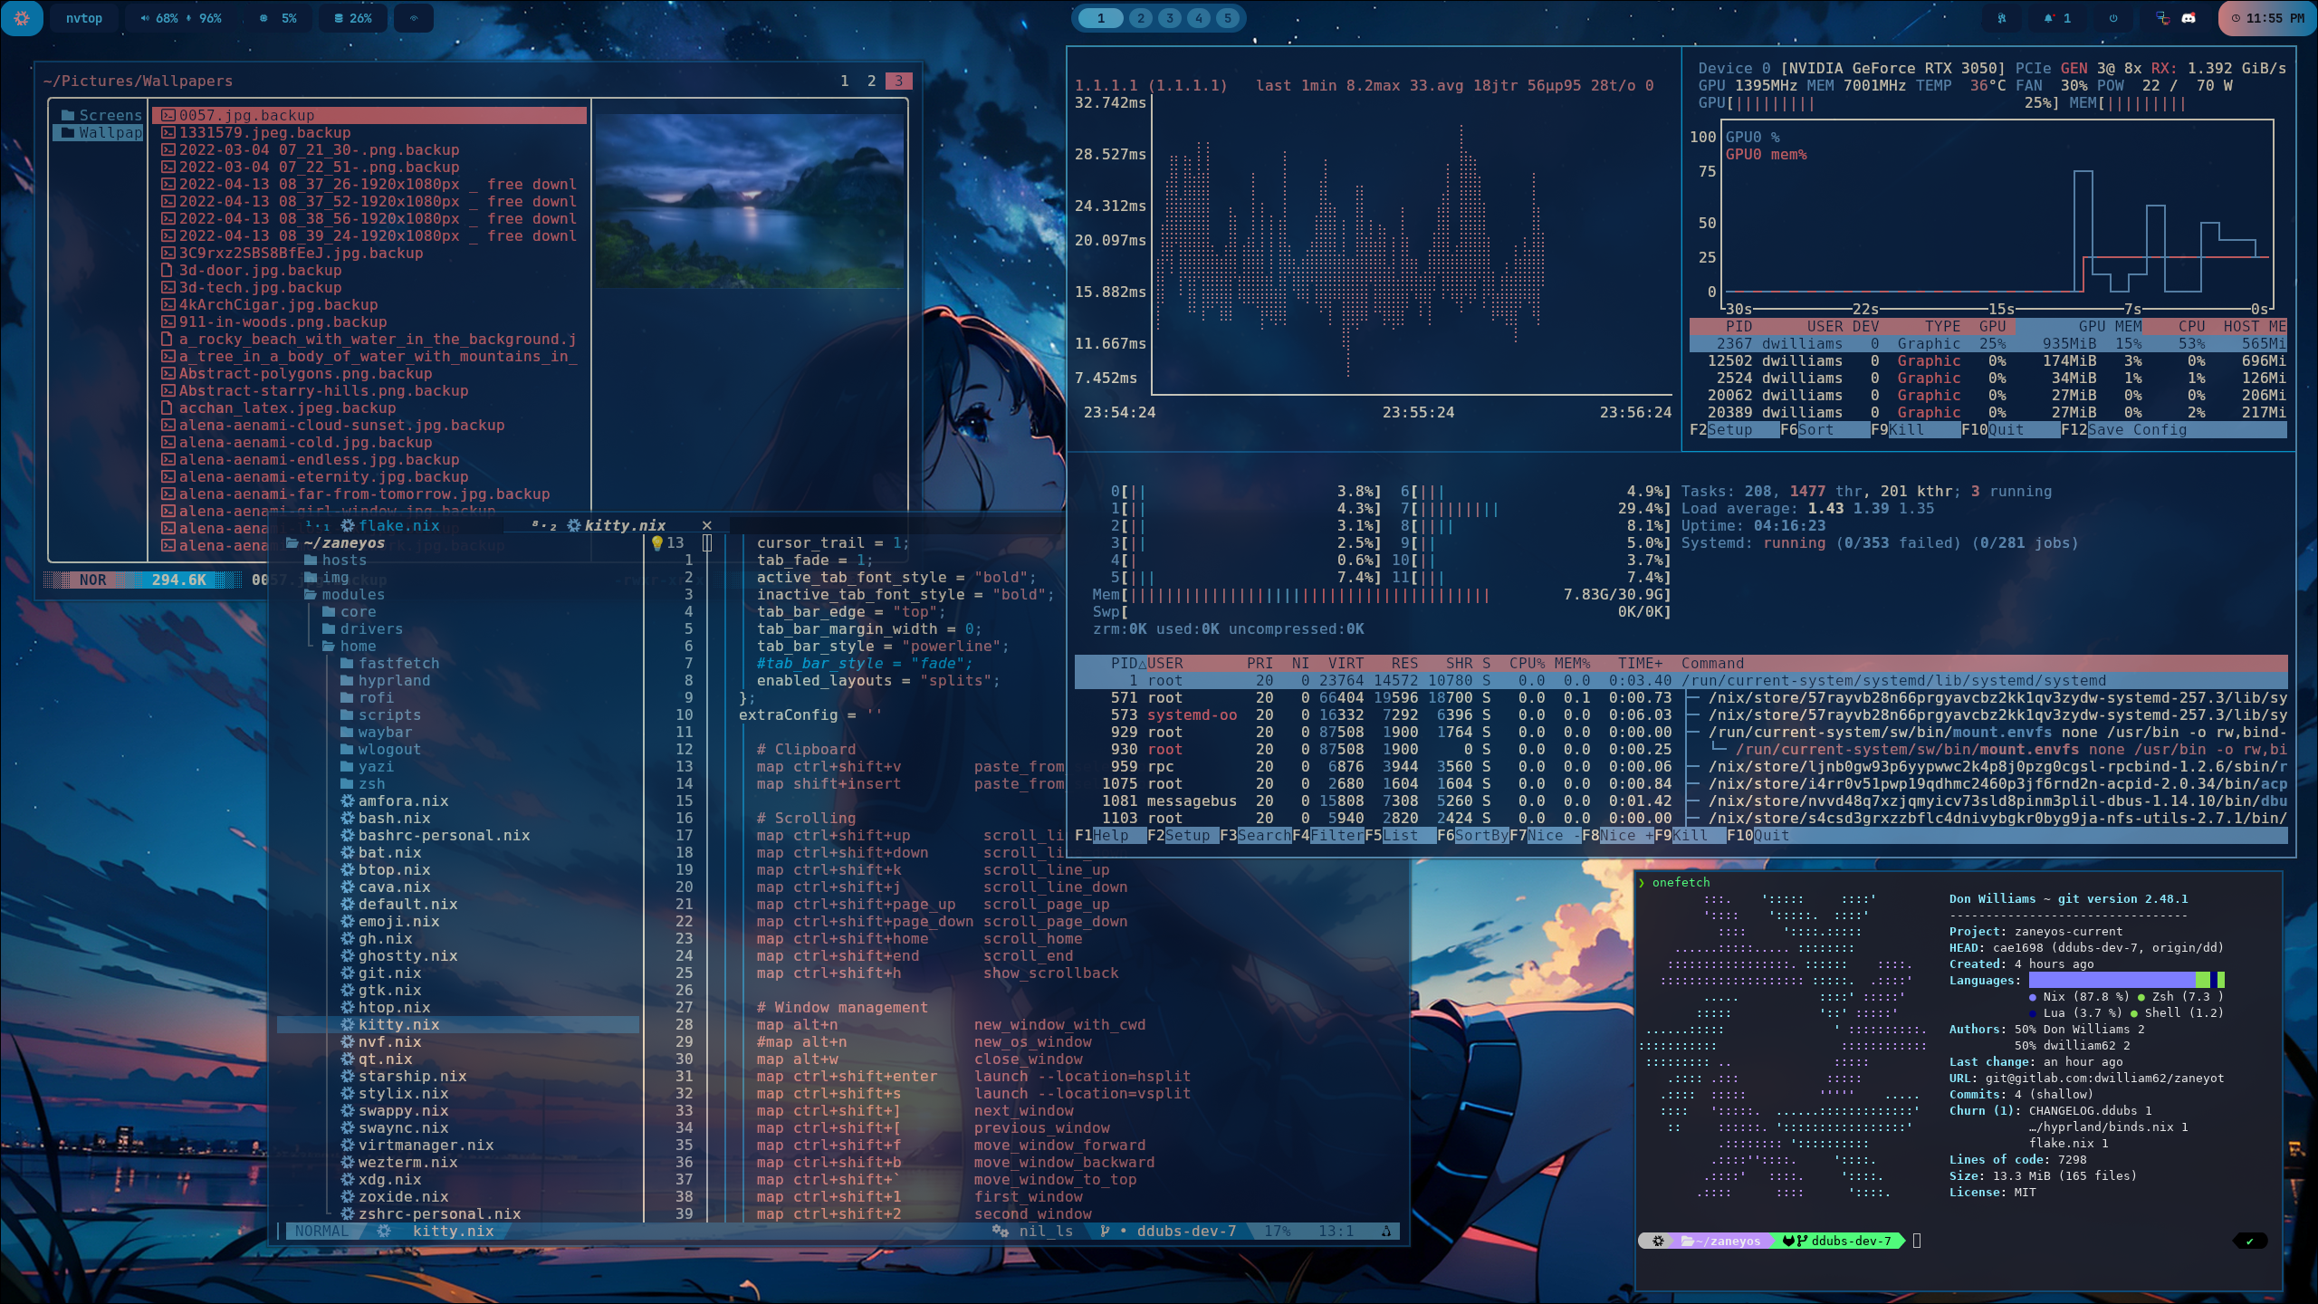Collapse the modules folder in file tree
The image size is (2318, 1304).
pyautogui.click(x=352, y=595)
